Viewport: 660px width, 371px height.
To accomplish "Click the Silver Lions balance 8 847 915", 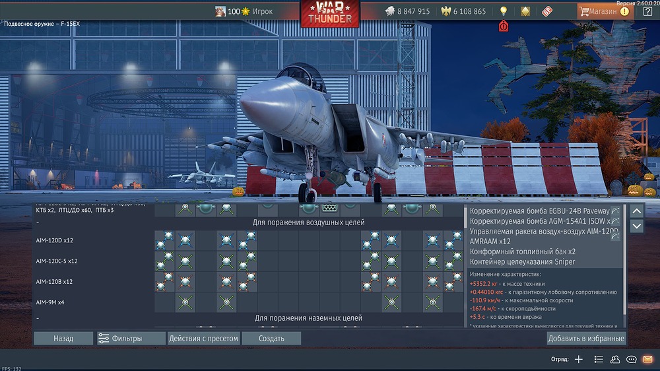I will pos(407,11).
